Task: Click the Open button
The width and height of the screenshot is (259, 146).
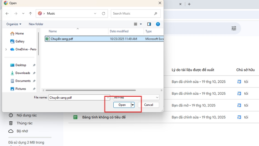Action: point(122,105)
